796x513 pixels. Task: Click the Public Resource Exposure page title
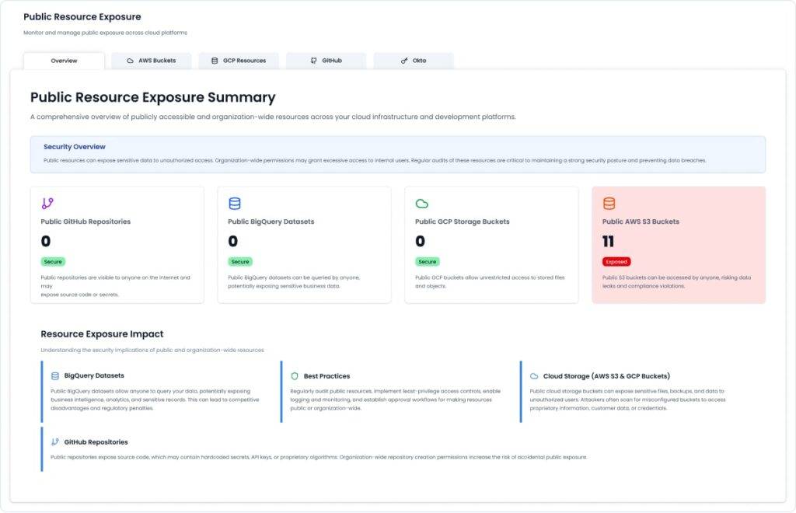click(82, 17)
